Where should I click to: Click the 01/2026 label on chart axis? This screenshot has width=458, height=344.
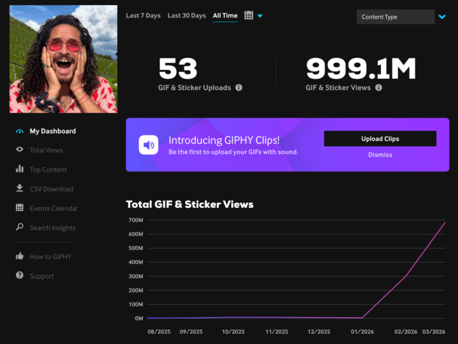pyautogui.click(x=362, y=332)
